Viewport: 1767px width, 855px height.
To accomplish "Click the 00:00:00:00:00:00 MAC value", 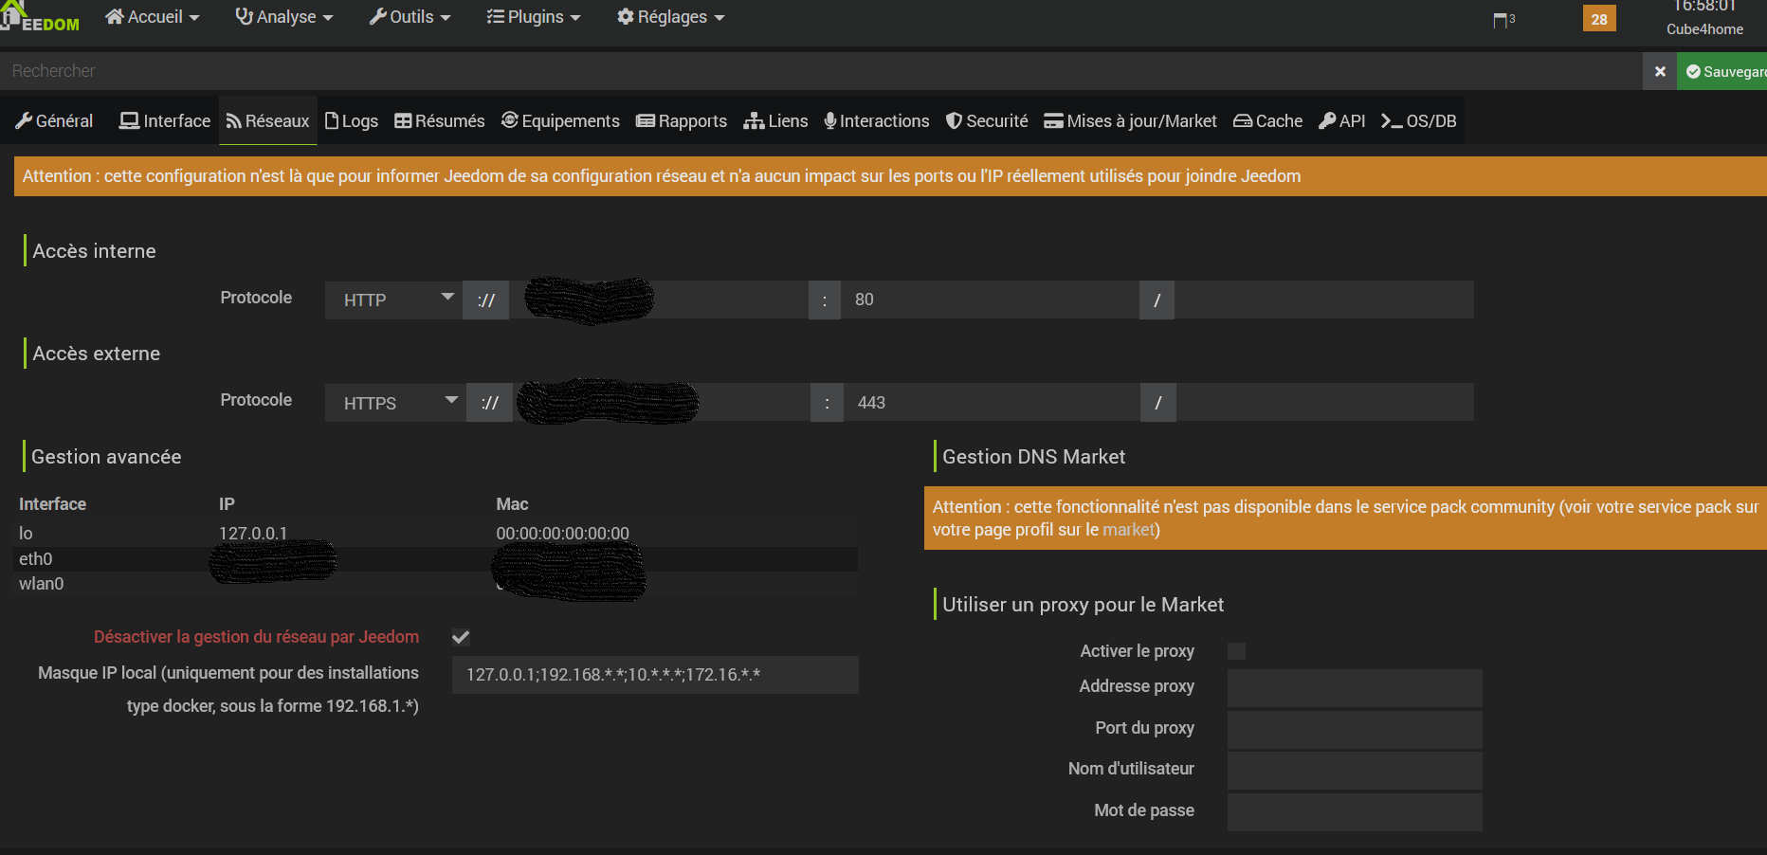I will (x=563, y=534).
